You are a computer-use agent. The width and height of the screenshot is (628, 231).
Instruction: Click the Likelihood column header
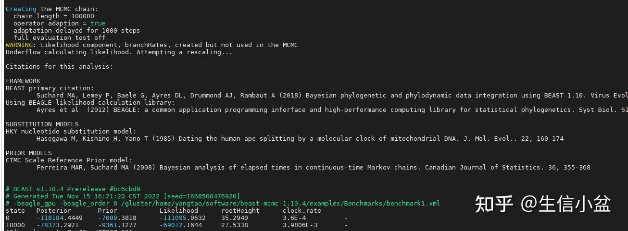click(x=178, y=210)
